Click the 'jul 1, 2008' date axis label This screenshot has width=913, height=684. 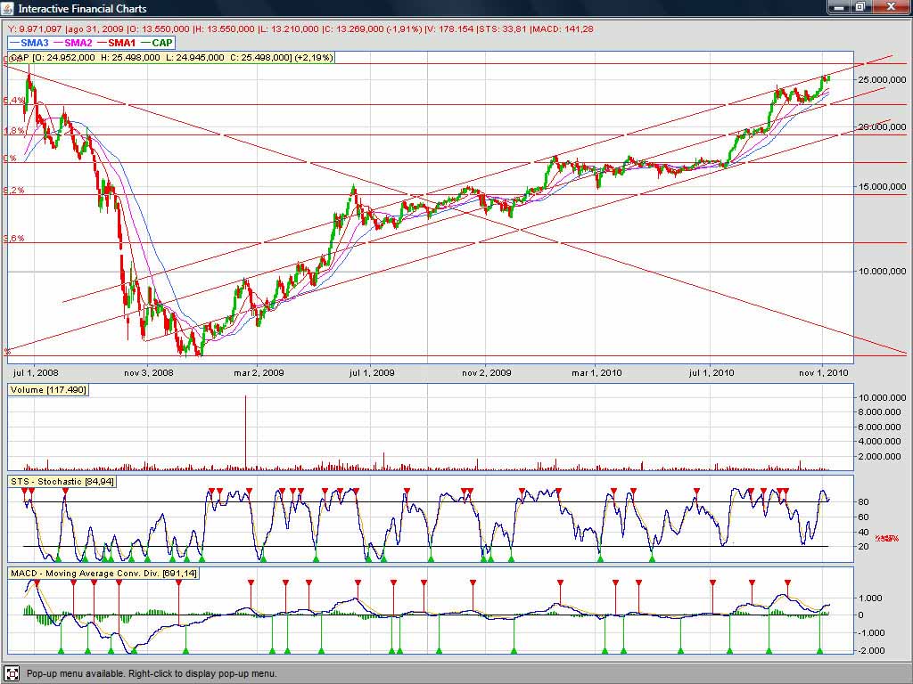(x=35, y=373)
